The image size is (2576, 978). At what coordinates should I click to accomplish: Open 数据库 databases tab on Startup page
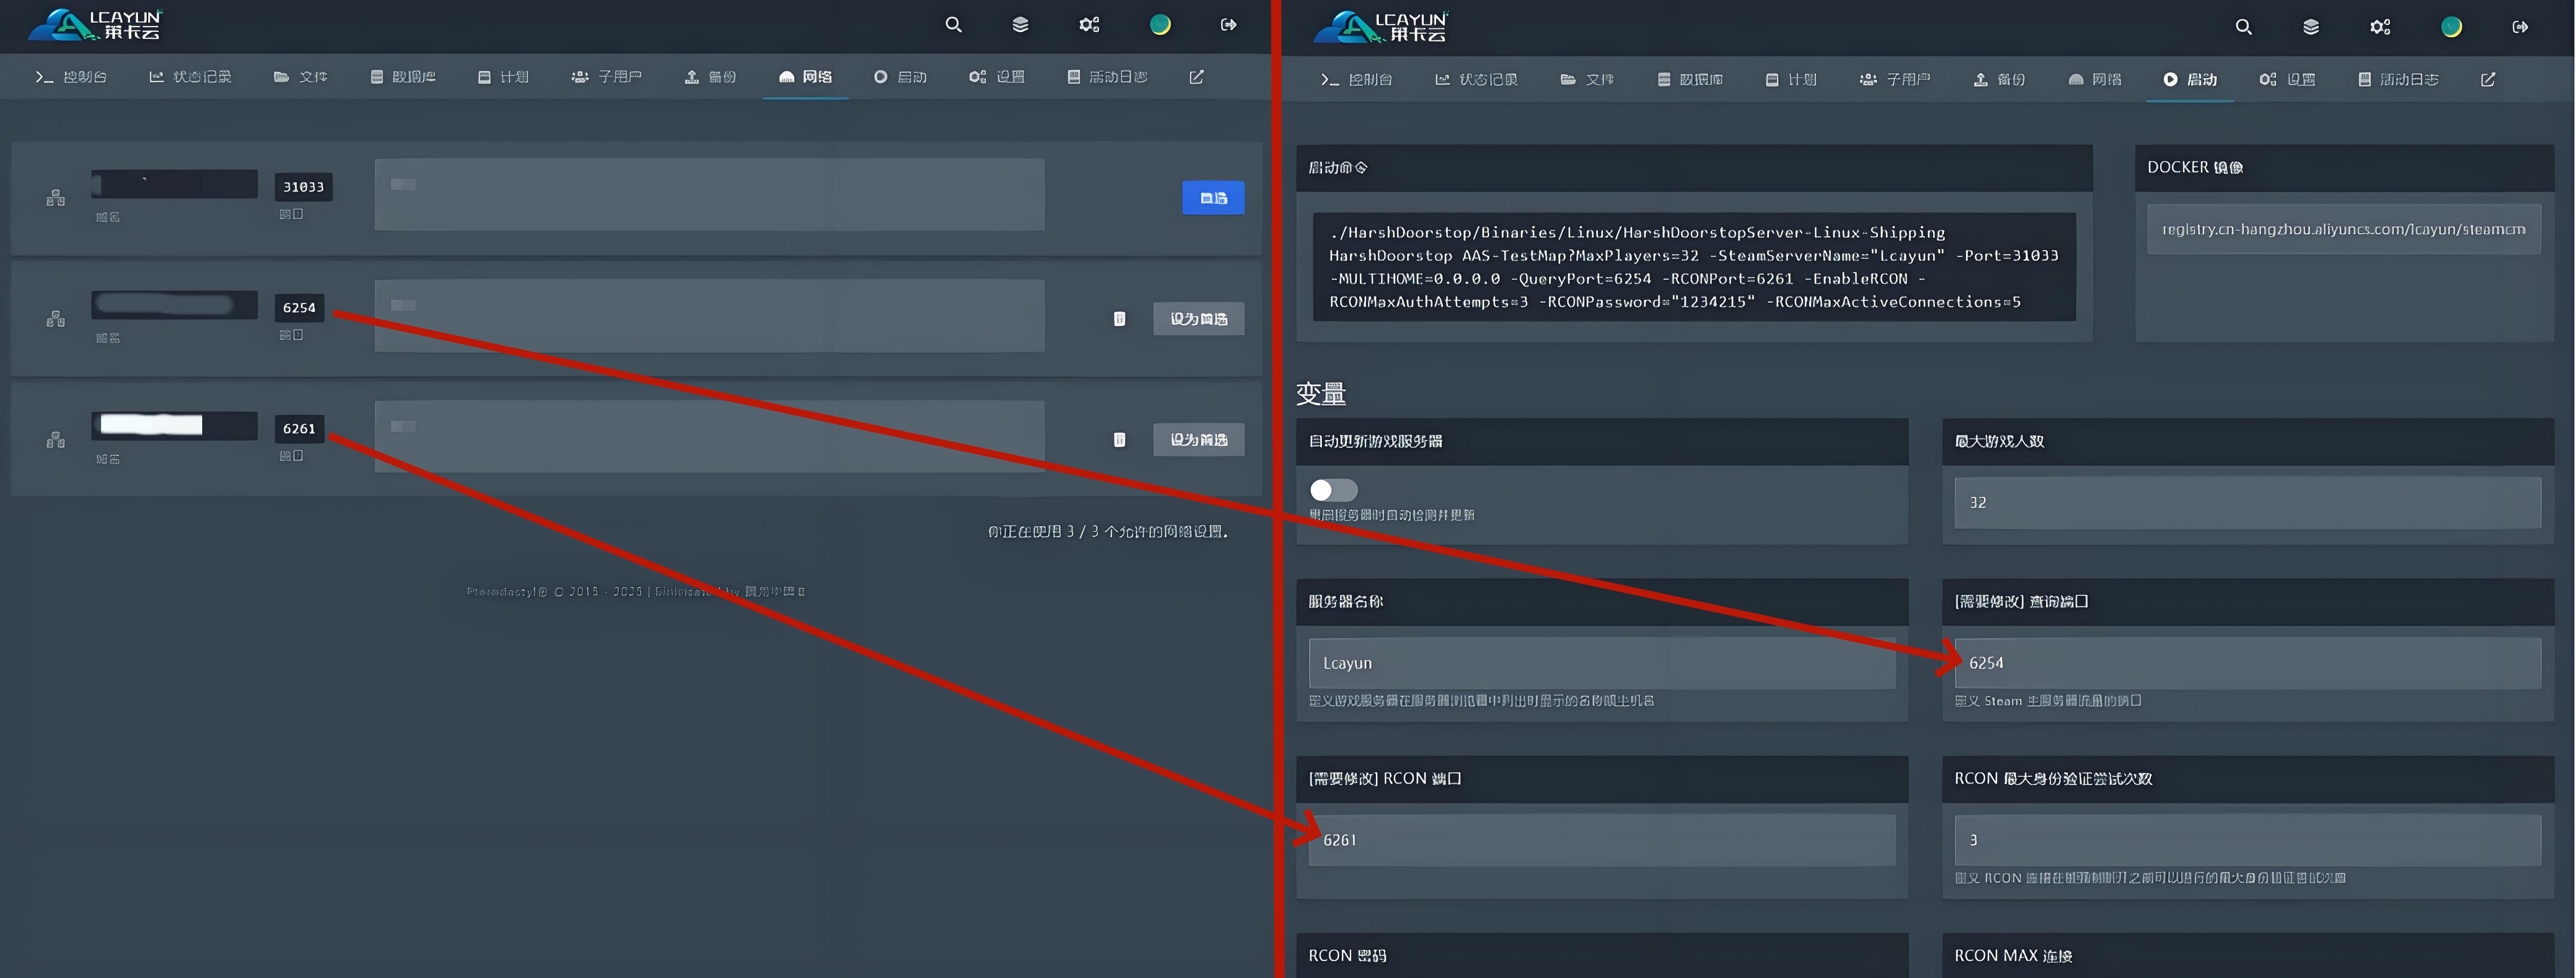pyautogui.click(x=1690, y=79)
